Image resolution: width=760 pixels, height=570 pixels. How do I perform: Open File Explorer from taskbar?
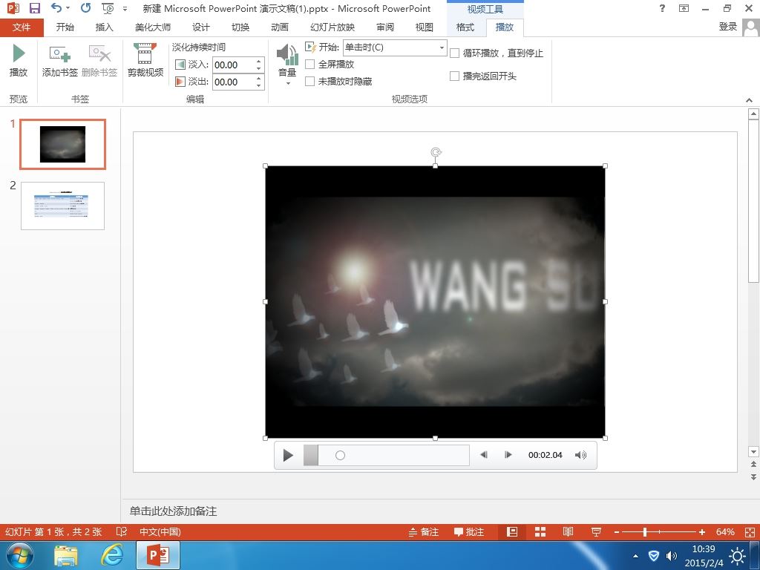pyautogui.click(x=66, y=555)
